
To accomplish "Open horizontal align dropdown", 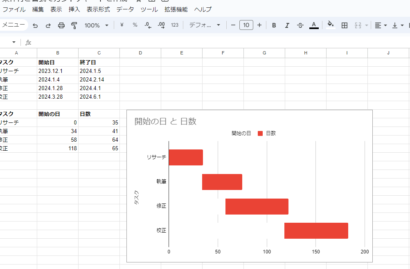I will tap(381, 25).
